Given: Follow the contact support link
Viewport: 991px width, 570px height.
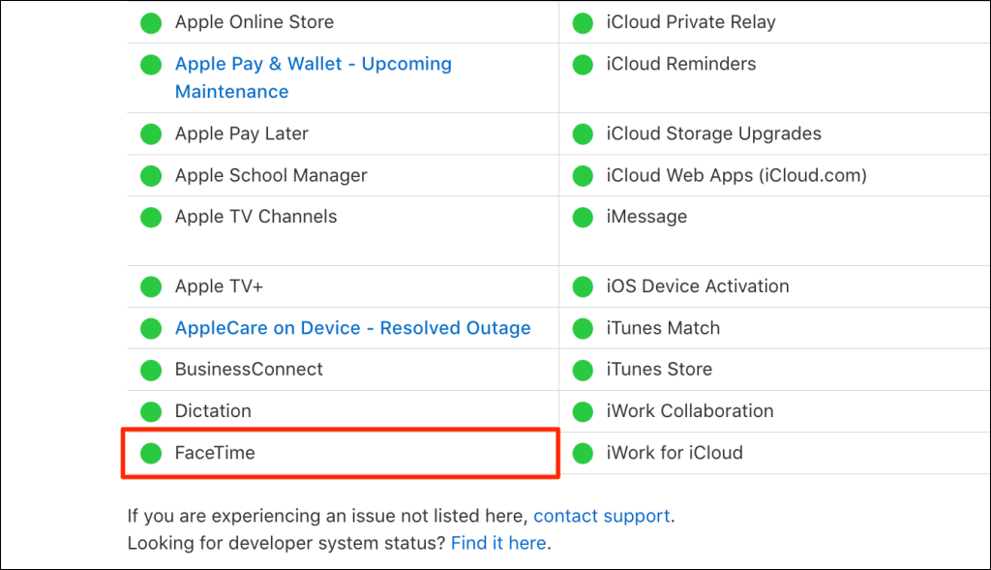Looking at the screenshot, I should (x=602, y=516).
